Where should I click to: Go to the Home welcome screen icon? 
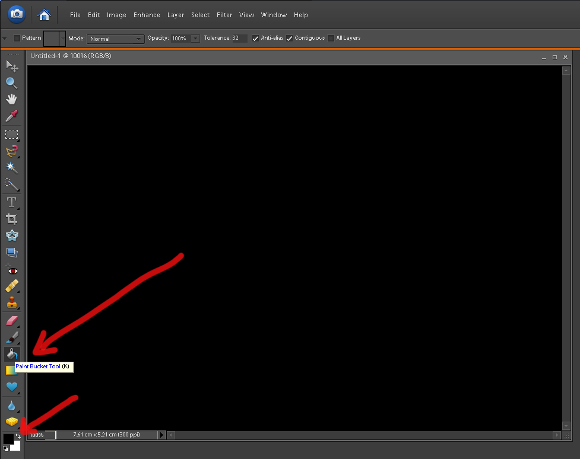44,14
